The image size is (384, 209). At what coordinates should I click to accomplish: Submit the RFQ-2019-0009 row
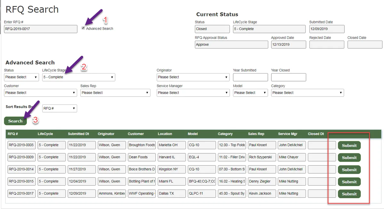pos(349,158)
